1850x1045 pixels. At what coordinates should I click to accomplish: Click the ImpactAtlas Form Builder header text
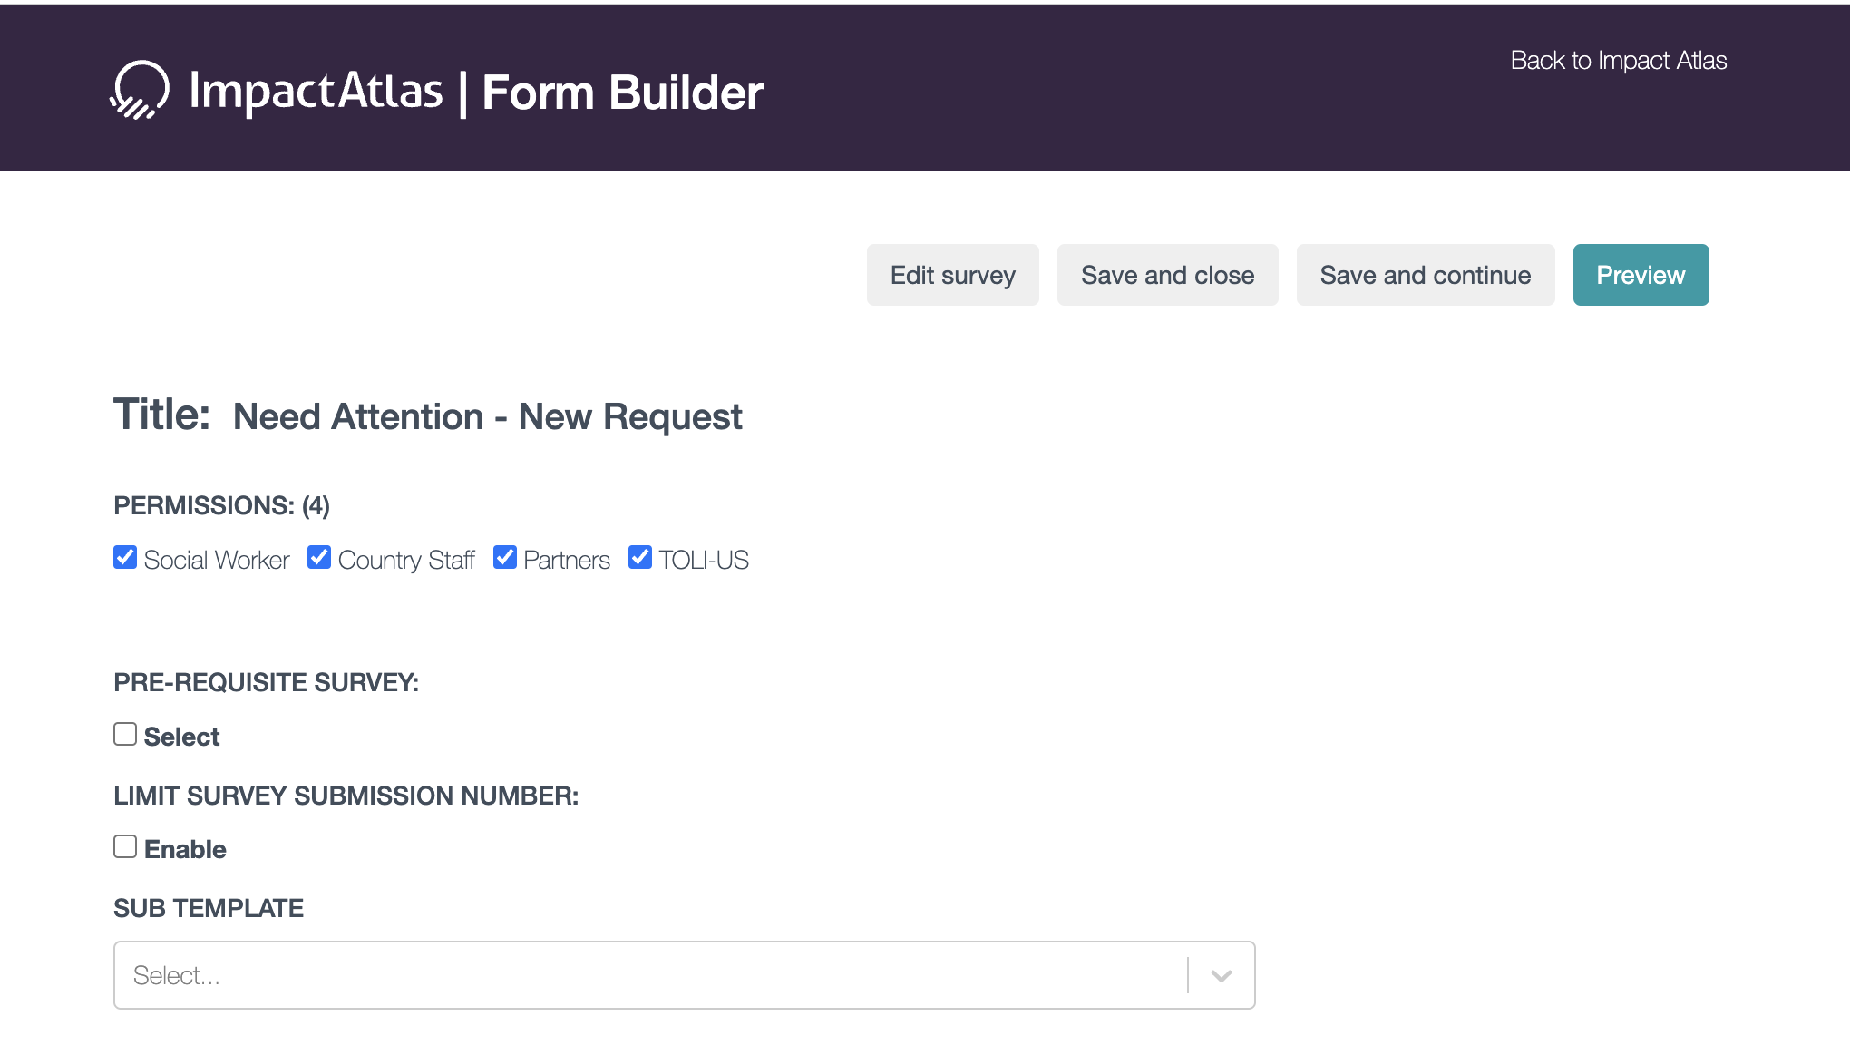476,92
